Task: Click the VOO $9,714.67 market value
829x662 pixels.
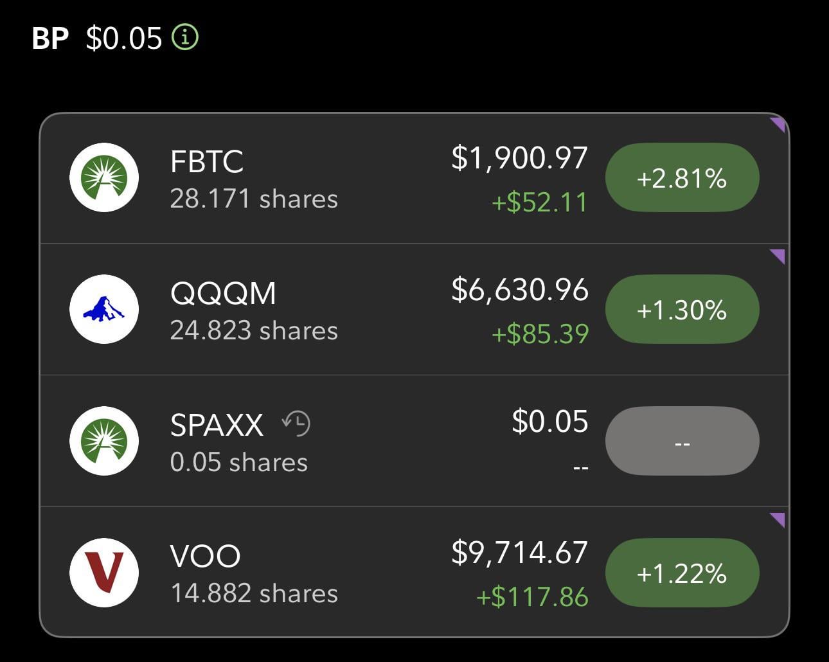Action: (x=519, y=553)
